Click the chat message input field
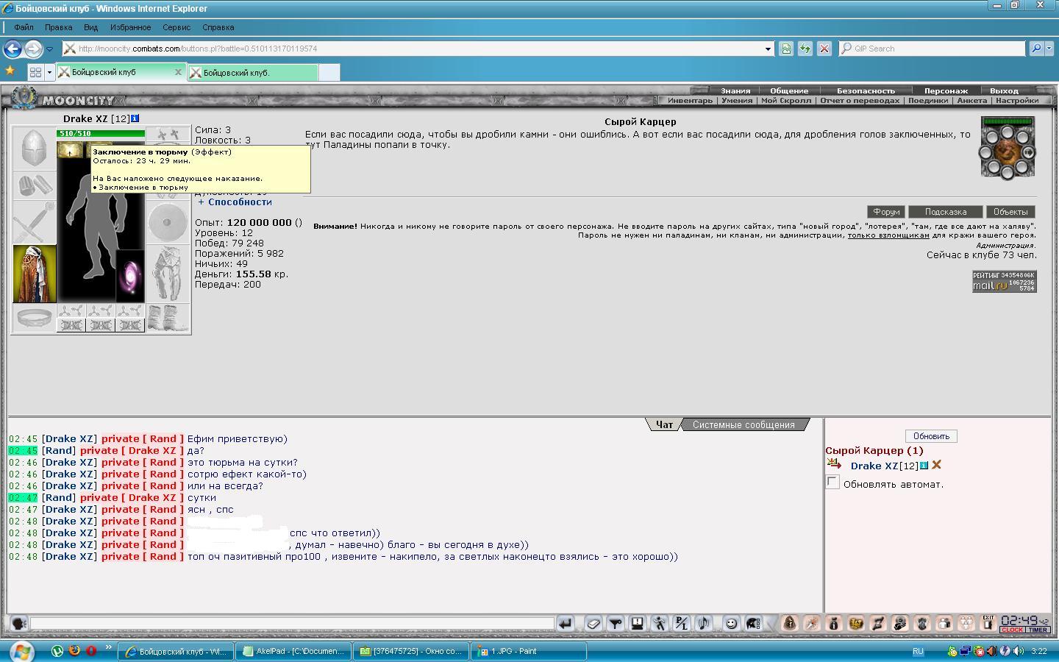The image size is (1059, 662). pyautogui.click(x=291, y=624)
